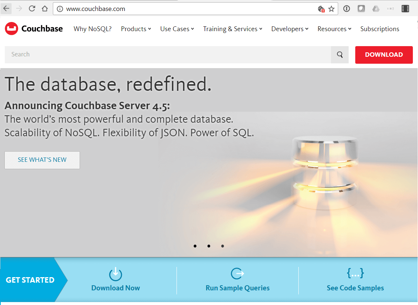Click the search magnifier icon

[x=339, y=54]
